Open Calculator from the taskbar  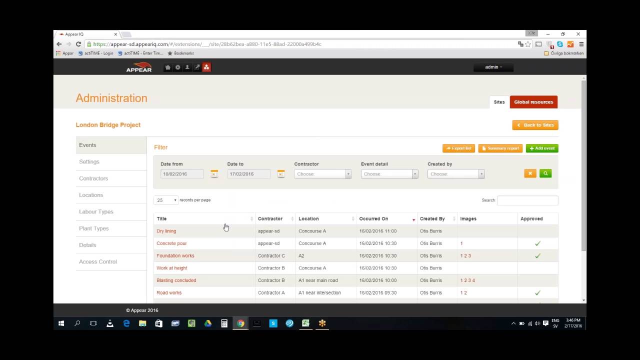click(224, 323)
